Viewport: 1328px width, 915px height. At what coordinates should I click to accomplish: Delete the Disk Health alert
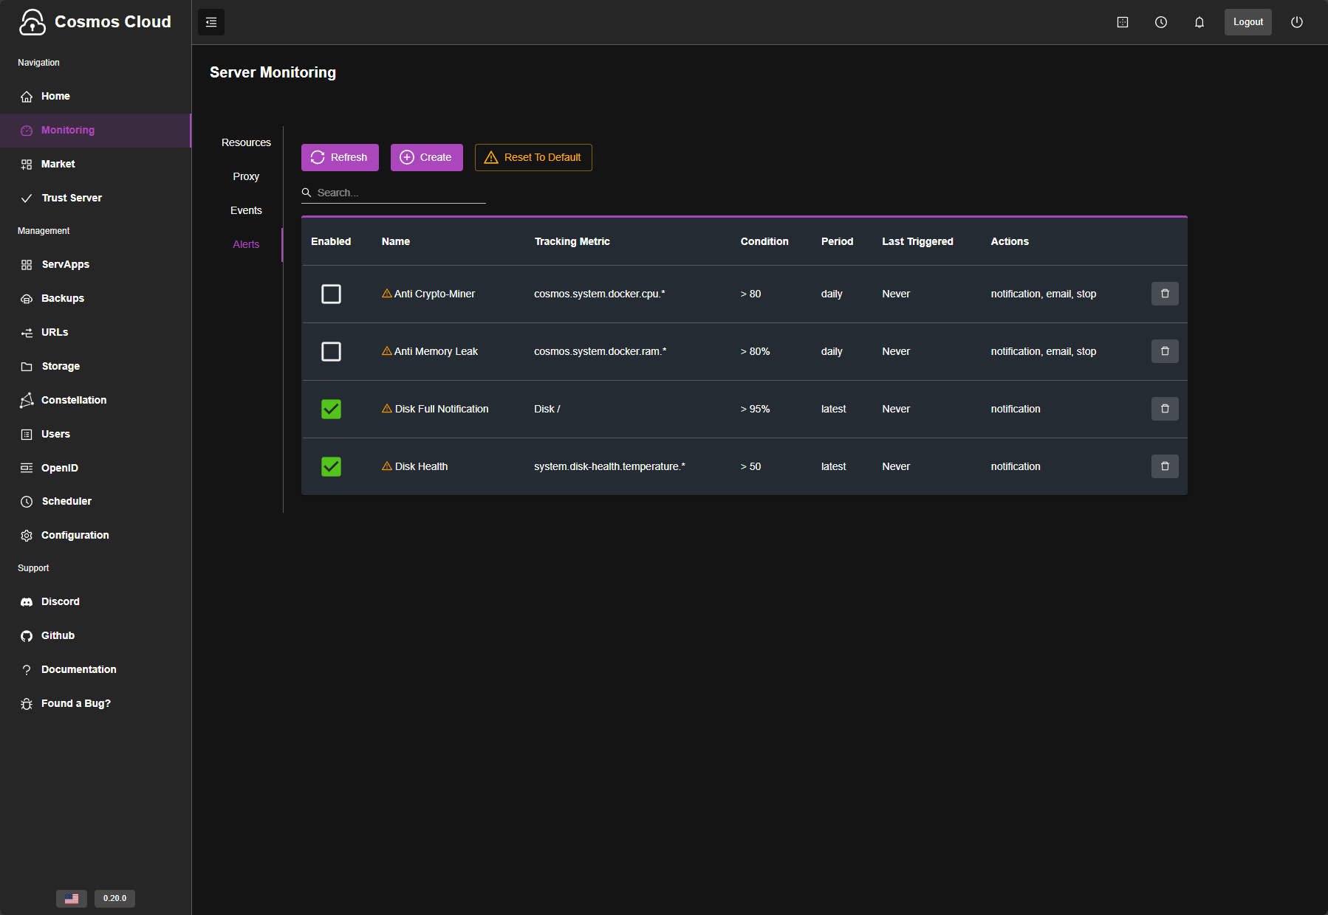(x=1164, y=466)
